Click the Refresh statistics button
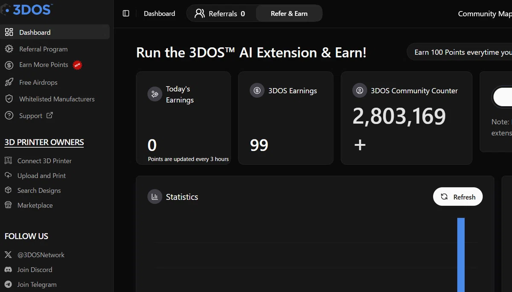 tap(458, 197)
